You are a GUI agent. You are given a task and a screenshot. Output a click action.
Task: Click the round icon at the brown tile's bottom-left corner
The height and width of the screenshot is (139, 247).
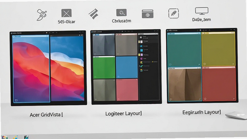point(171,99)
